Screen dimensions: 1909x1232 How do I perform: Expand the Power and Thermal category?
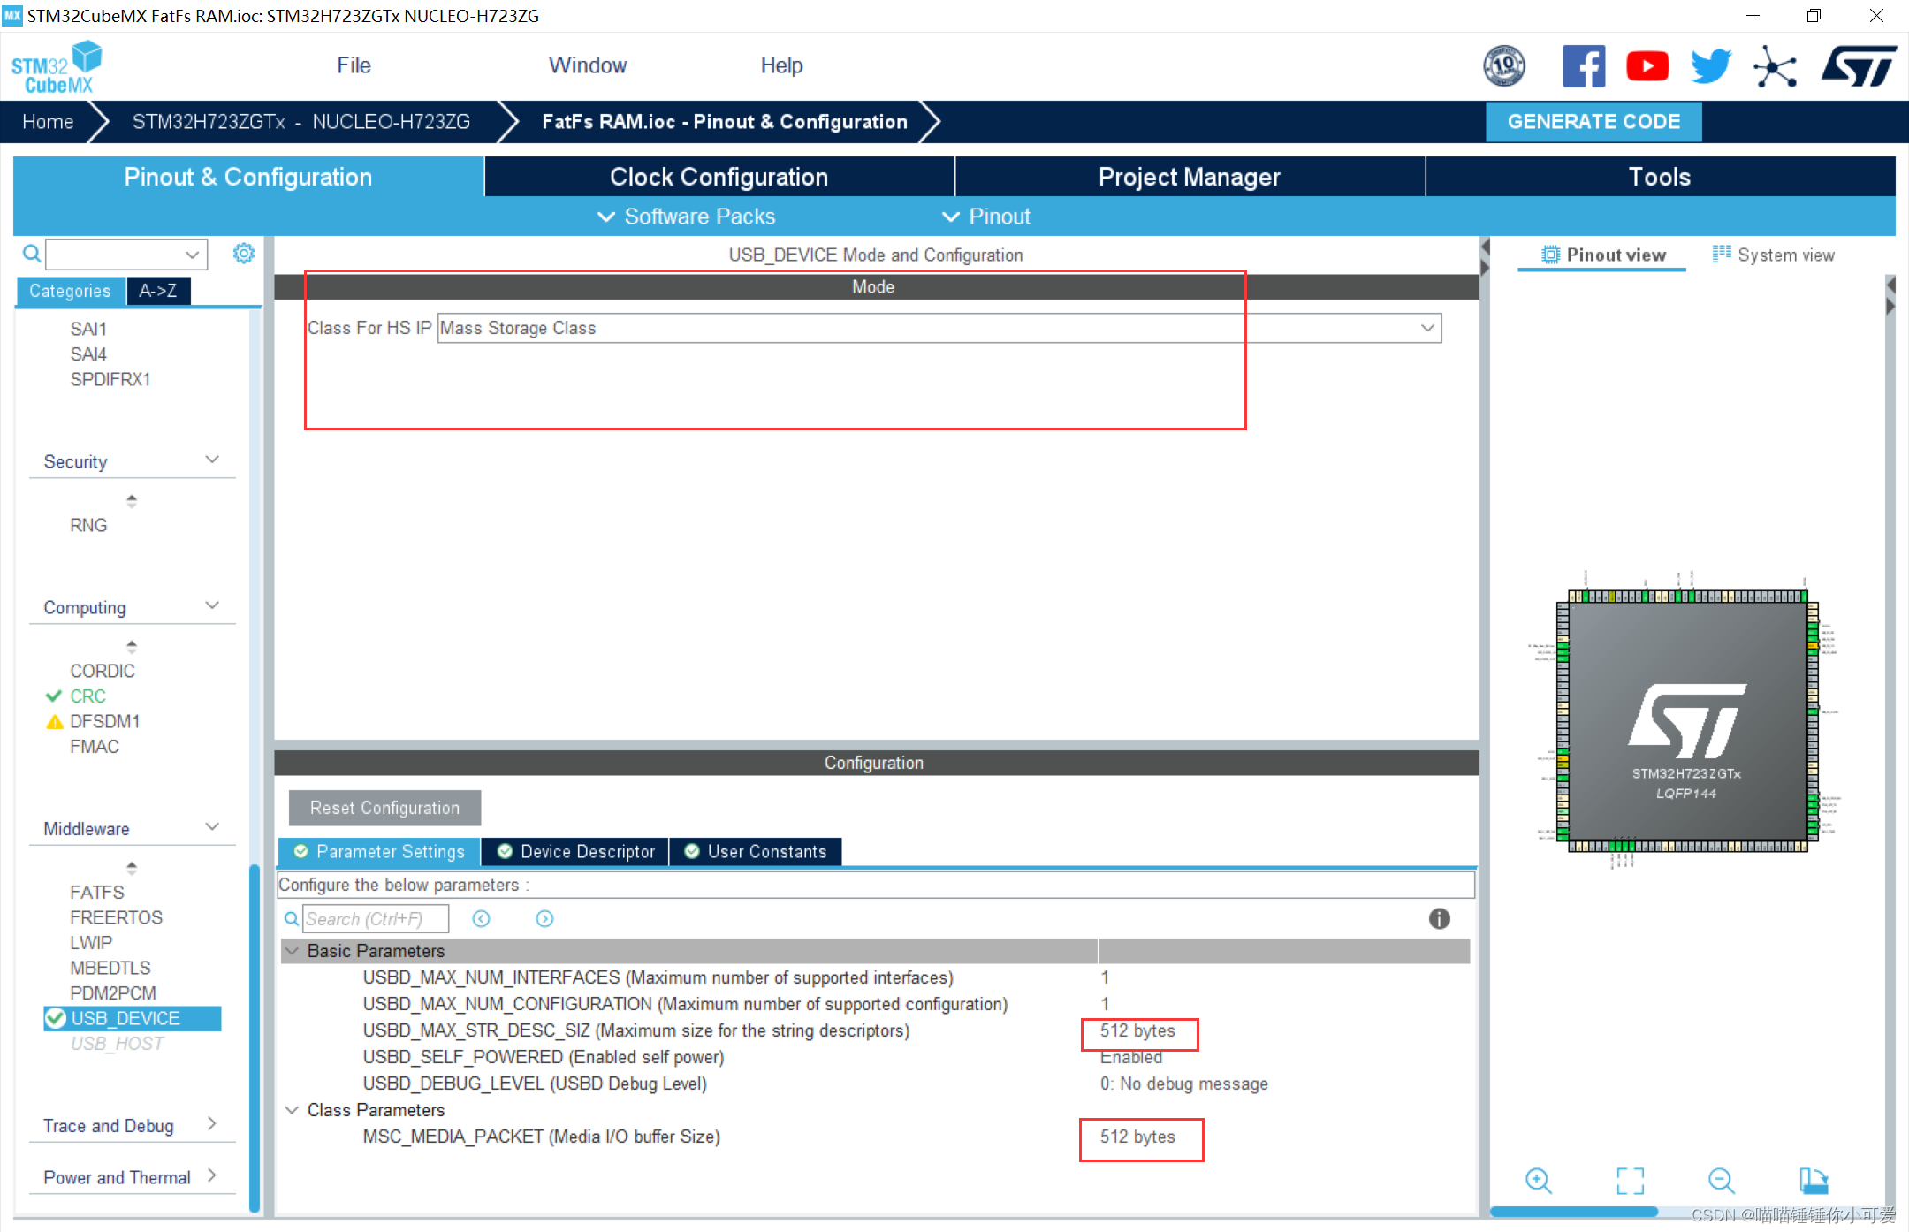click(212, 1175)
